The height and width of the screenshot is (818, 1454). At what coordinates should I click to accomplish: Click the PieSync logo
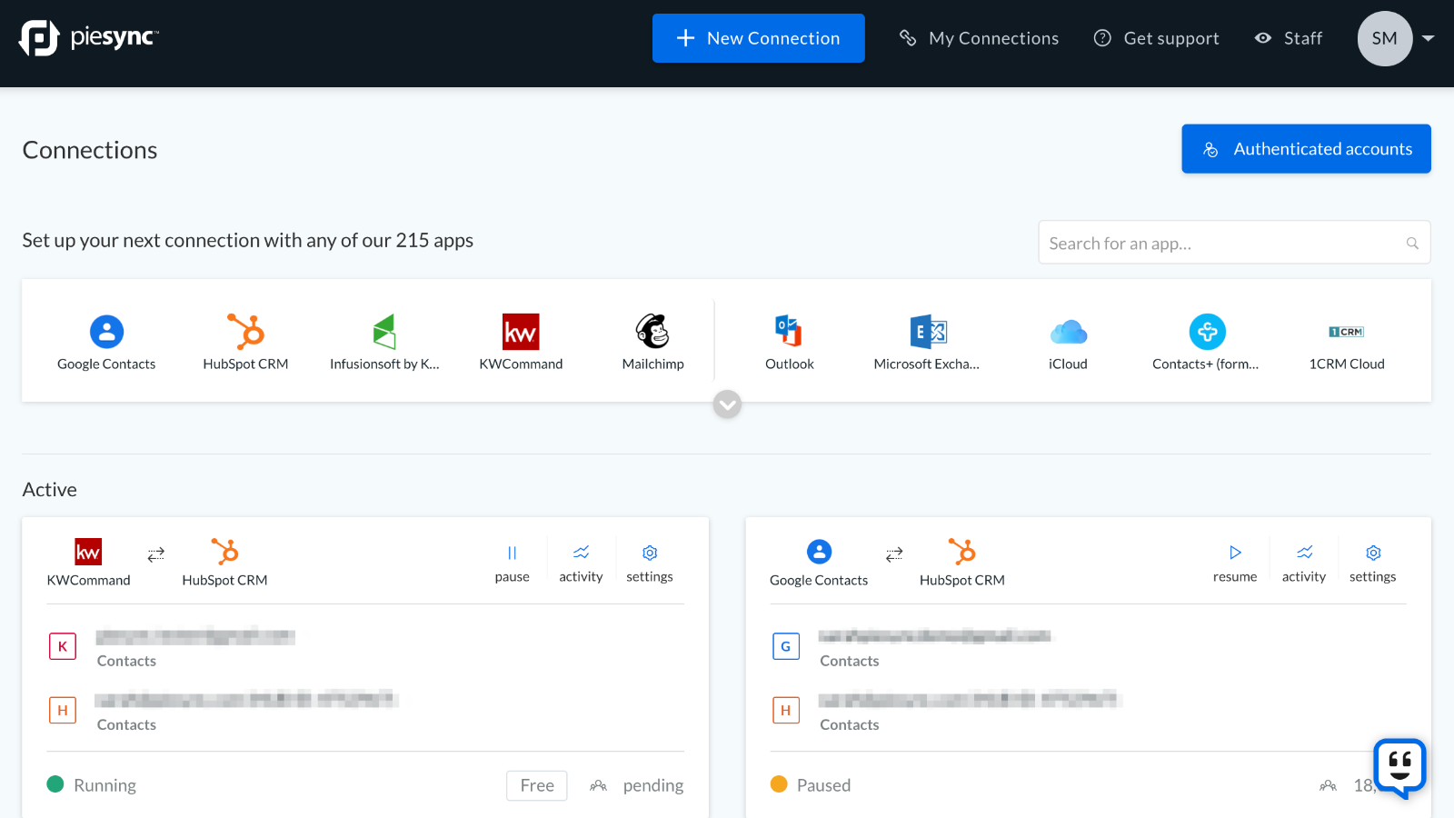[x=89, y=38]
